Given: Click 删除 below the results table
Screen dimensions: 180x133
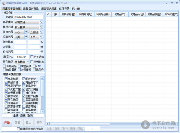Looking at the screenshot, I should 73,128.
